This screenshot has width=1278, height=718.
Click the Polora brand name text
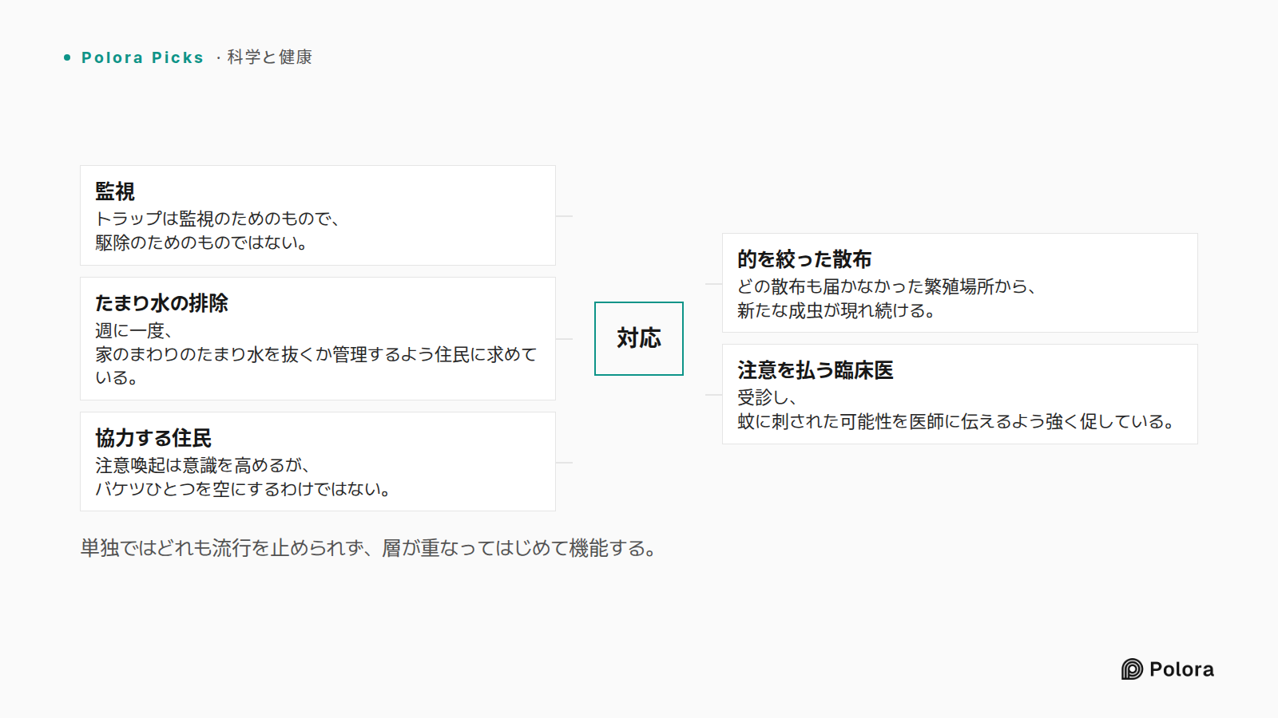click(1181, 669)
